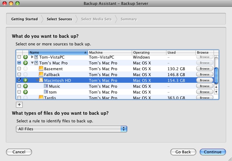The width and height of the screenshot is (232, 161).
Task: Click green status icon for tom folder
Action: pyautogui.click(x=25, y=92)
